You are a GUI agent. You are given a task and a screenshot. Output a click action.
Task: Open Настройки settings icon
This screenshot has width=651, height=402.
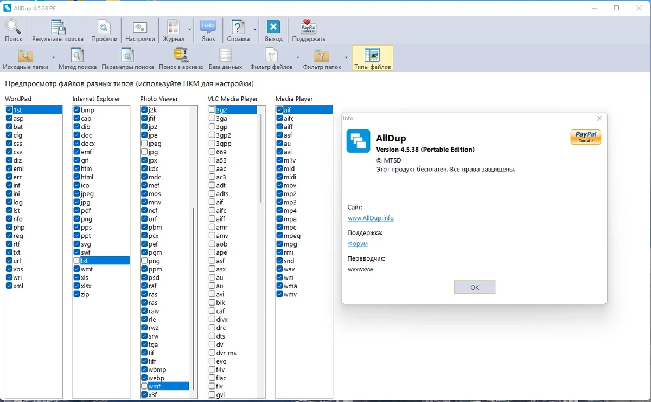tap(140, 31)
